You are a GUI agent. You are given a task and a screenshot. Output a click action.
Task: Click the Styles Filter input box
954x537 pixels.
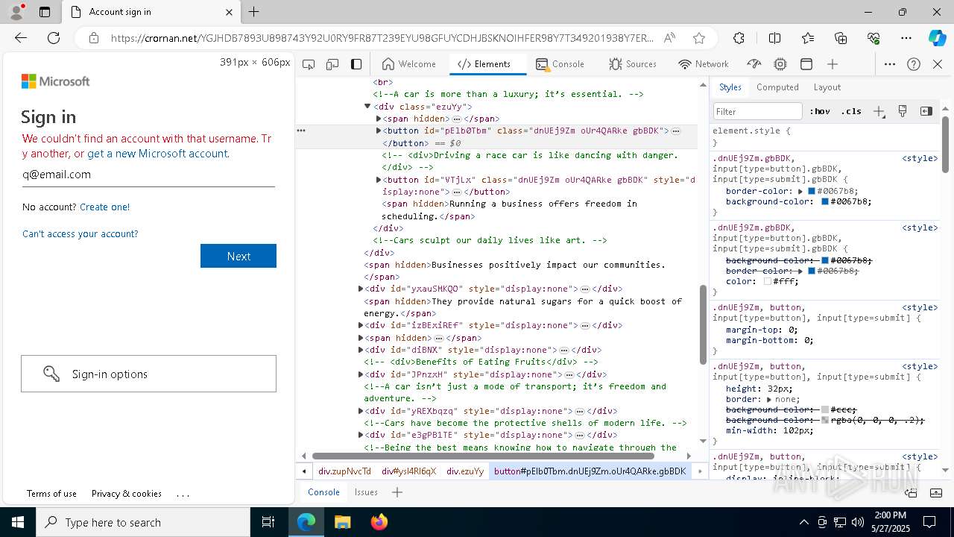[758, 111]
